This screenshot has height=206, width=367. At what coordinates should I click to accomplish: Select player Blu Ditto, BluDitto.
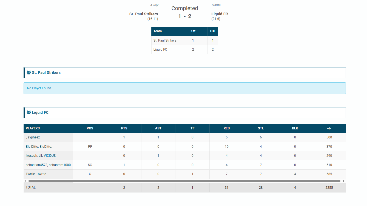pyautogui.click(x=39, y=147)
